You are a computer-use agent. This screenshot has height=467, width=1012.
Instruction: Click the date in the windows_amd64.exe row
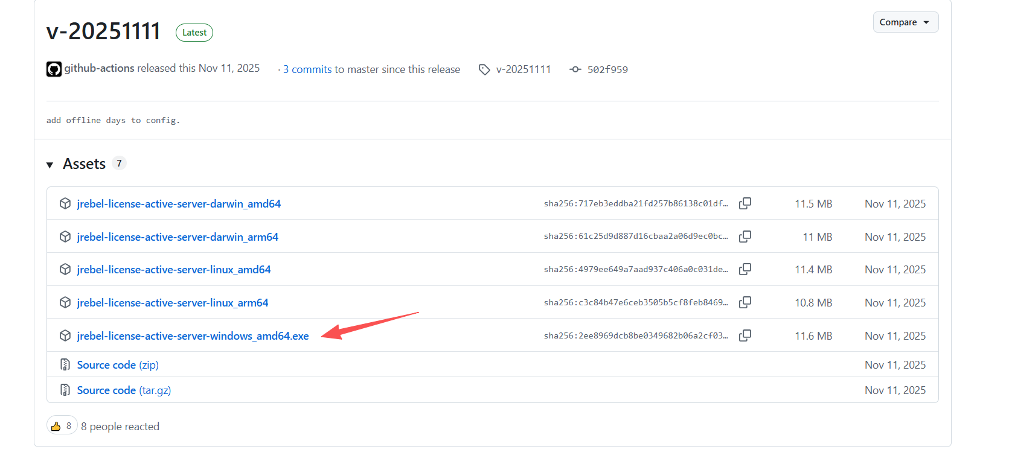(895, 336)
